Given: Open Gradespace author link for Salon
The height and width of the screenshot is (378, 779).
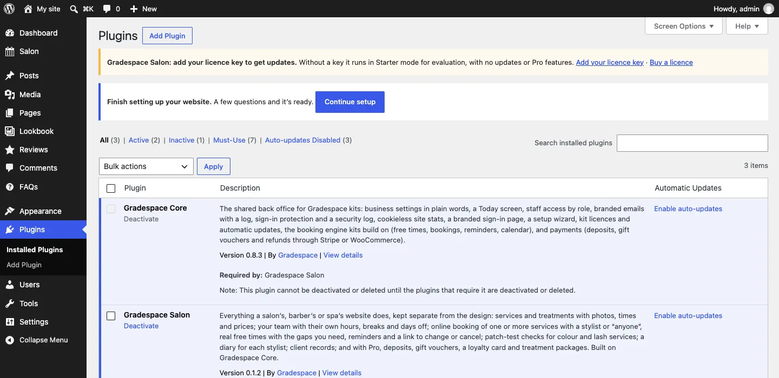Looking at the screenshot, I should (x=296, y=373).
